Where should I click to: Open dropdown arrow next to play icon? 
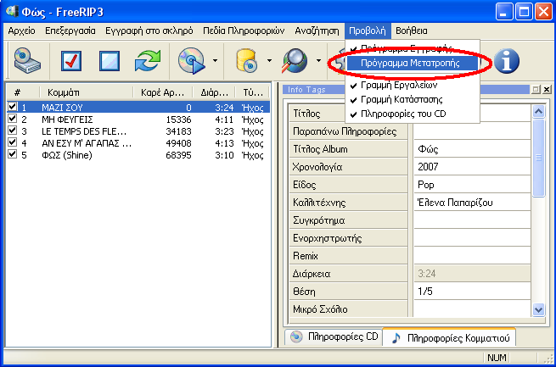click(x=215, y=61)
